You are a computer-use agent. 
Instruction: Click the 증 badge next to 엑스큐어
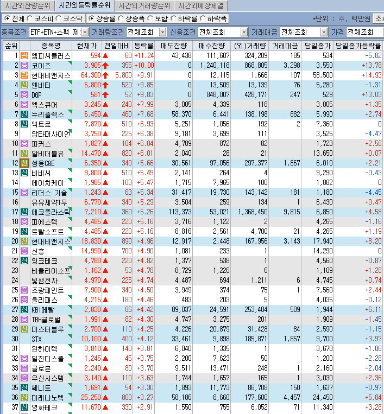click(x=24, y=105)
